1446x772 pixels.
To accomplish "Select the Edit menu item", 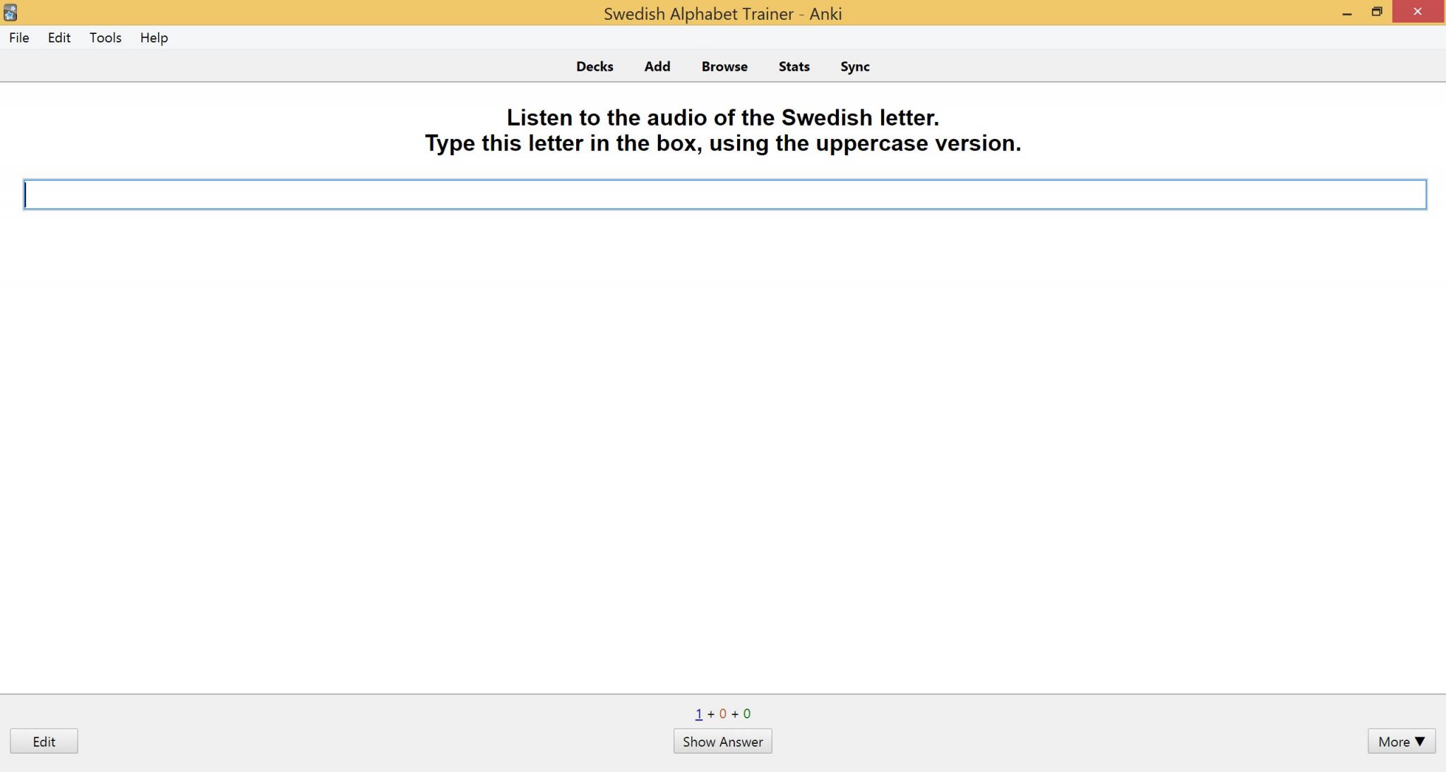I will pyautogui.click(x=59, y=37).
